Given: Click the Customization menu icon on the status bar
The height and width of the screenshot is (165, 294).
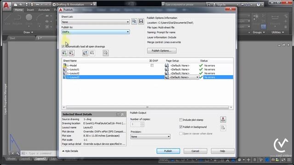Looking at the screenshot, I should [289, 160].
